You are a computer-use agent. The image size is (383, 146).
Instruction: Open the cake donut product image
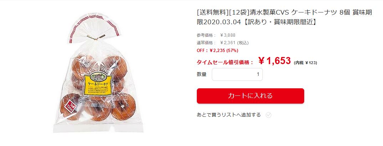(x=98, y=73)
